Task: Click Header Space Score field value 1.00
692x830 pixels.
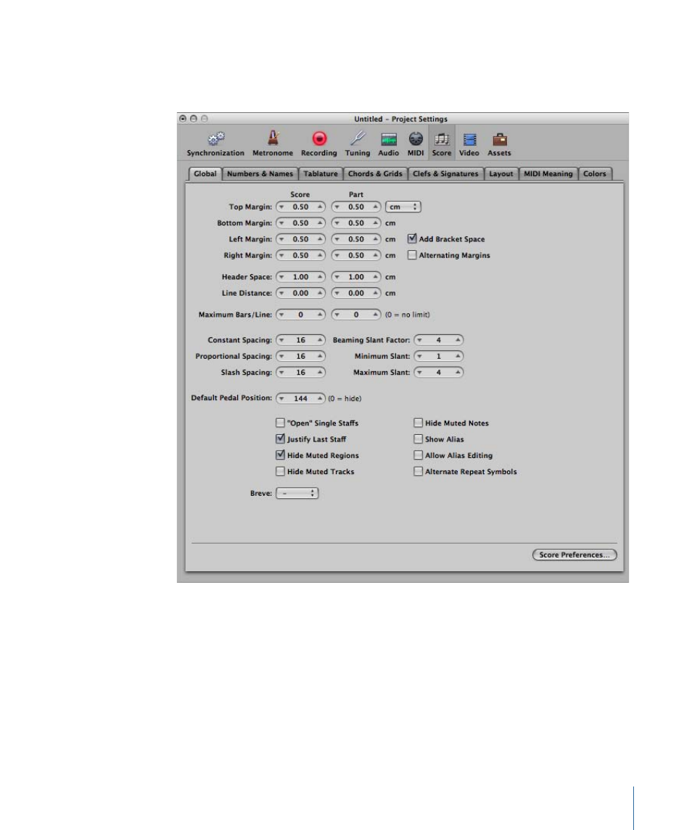Action: [x=300, y=277]
